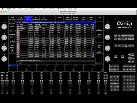The height and width of the screenshot is (103, 137).
Task: Open the File menu
Action: (15, 9)
